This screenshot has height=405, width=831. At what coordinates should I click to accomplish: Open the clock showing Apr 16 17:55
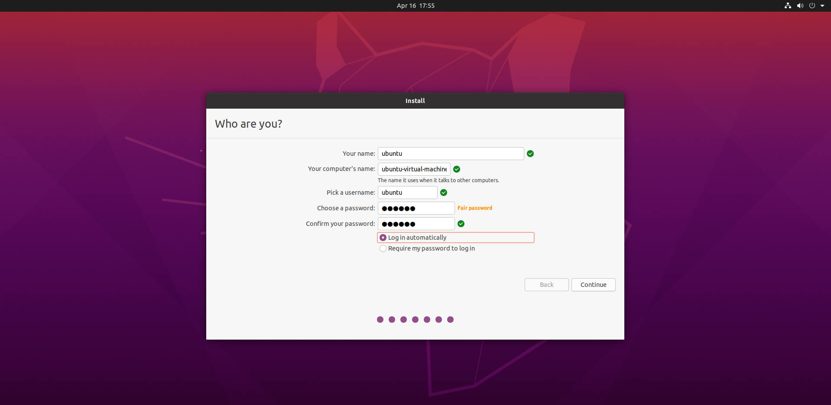[415, 6]
